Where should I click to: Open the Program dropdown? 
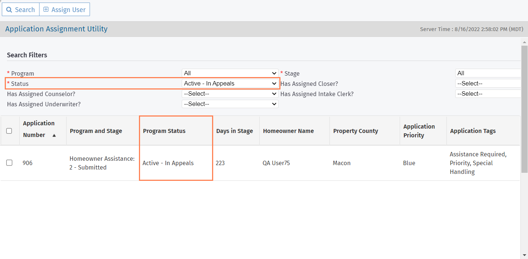point(230,73)
